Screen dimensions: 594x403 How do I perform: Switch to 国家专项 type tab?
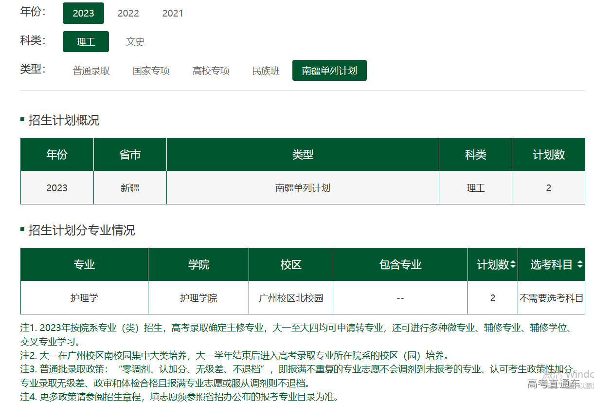click(151, 71)
